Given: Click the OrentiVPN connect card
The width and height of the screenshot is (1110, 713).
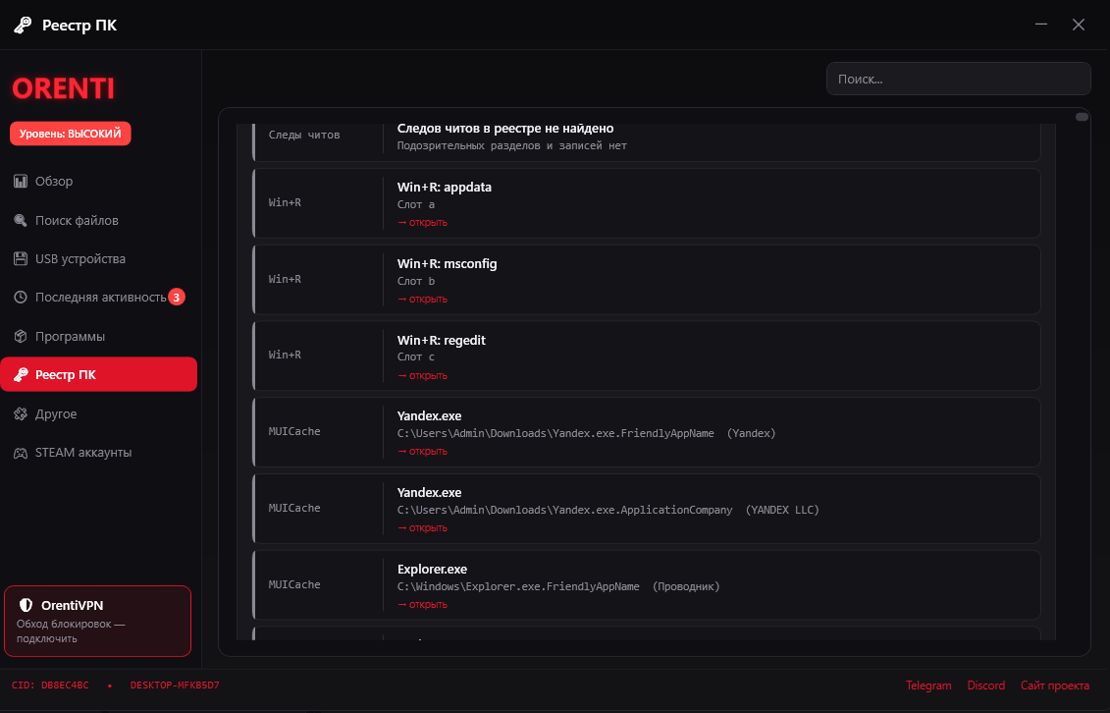Looking at the screenshot, I should [98, 621].
